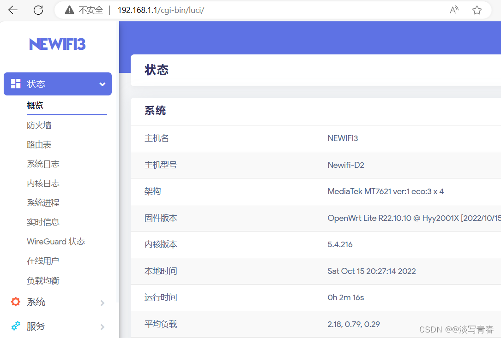This screenshot has height=338, width=501.
Task: Open 内核日志 in the sidebar
Action: point(43,184)
